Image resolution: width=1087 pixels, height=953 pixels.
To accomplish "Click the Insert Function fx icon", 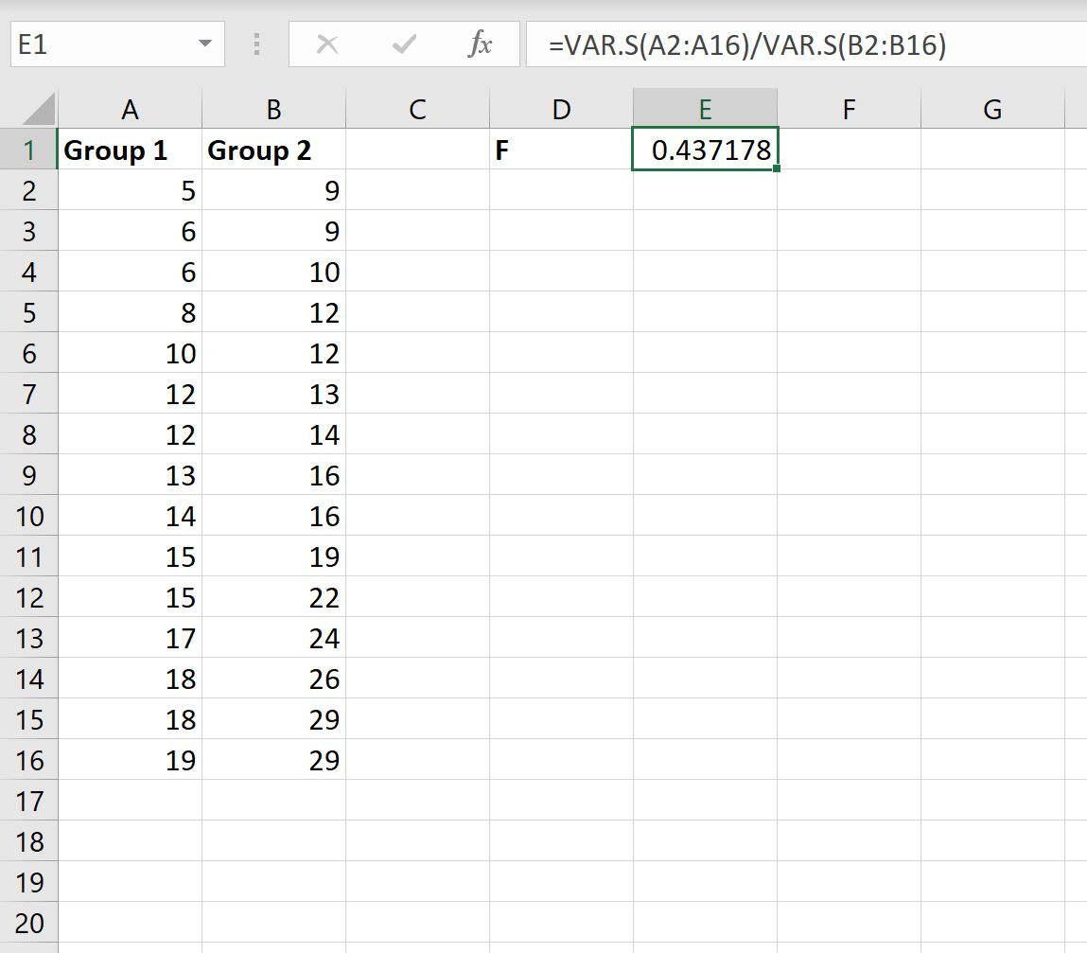I will (x=480, y=45).
